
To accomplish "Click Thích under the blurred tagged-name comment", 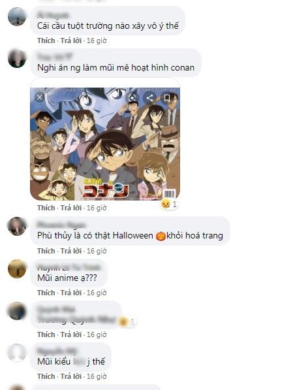I will click(x=46, y=334).
